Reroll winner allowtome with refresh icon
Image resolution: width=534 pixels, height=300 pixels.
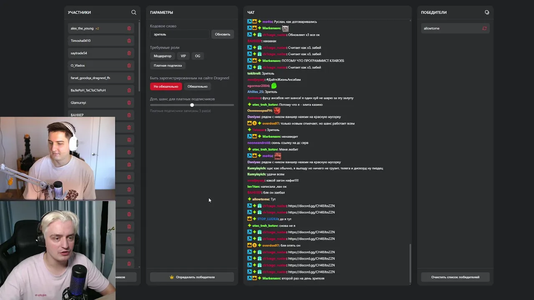484,28
